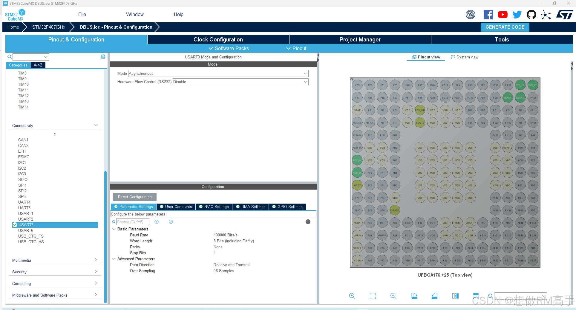The image size is (576, 310).
Task: Switch to System view
Action: (465, 57)
